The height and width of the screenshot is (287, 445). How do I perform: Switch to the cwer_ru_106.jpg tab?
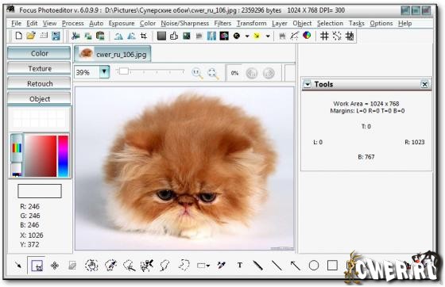coord(113,54)
